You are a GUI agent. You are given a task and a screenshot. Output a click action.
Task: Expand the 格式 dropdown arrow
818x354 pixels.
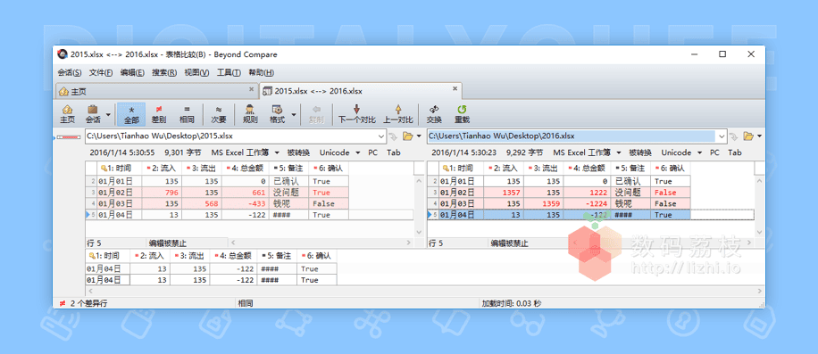click(x=293, y=114)
